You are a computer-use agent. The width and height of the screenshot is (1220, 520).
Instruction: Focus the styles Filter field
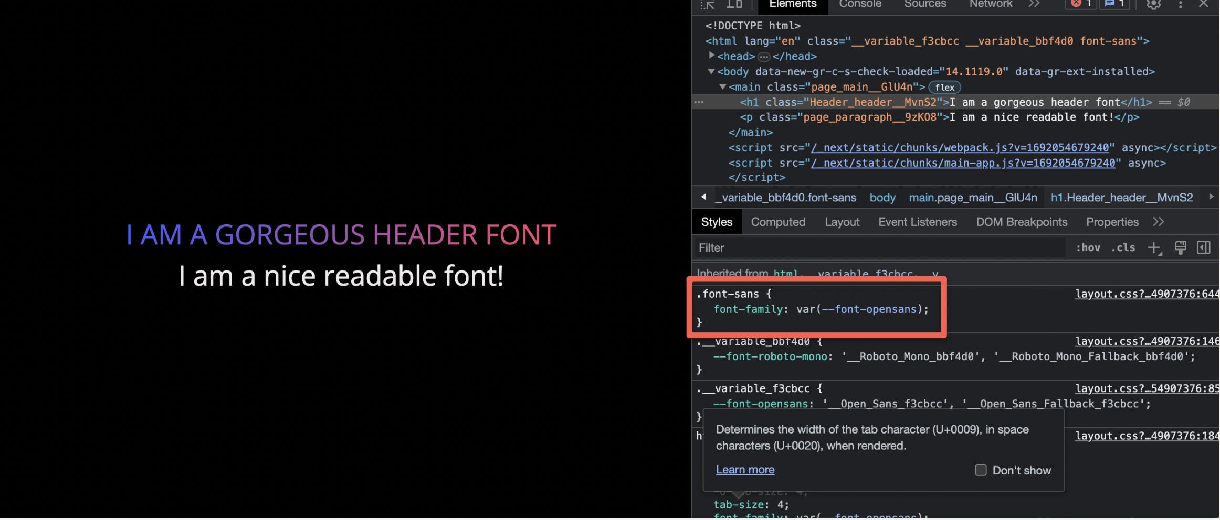880,248
